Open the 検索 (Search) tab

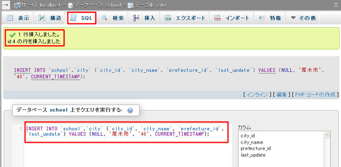112,18
